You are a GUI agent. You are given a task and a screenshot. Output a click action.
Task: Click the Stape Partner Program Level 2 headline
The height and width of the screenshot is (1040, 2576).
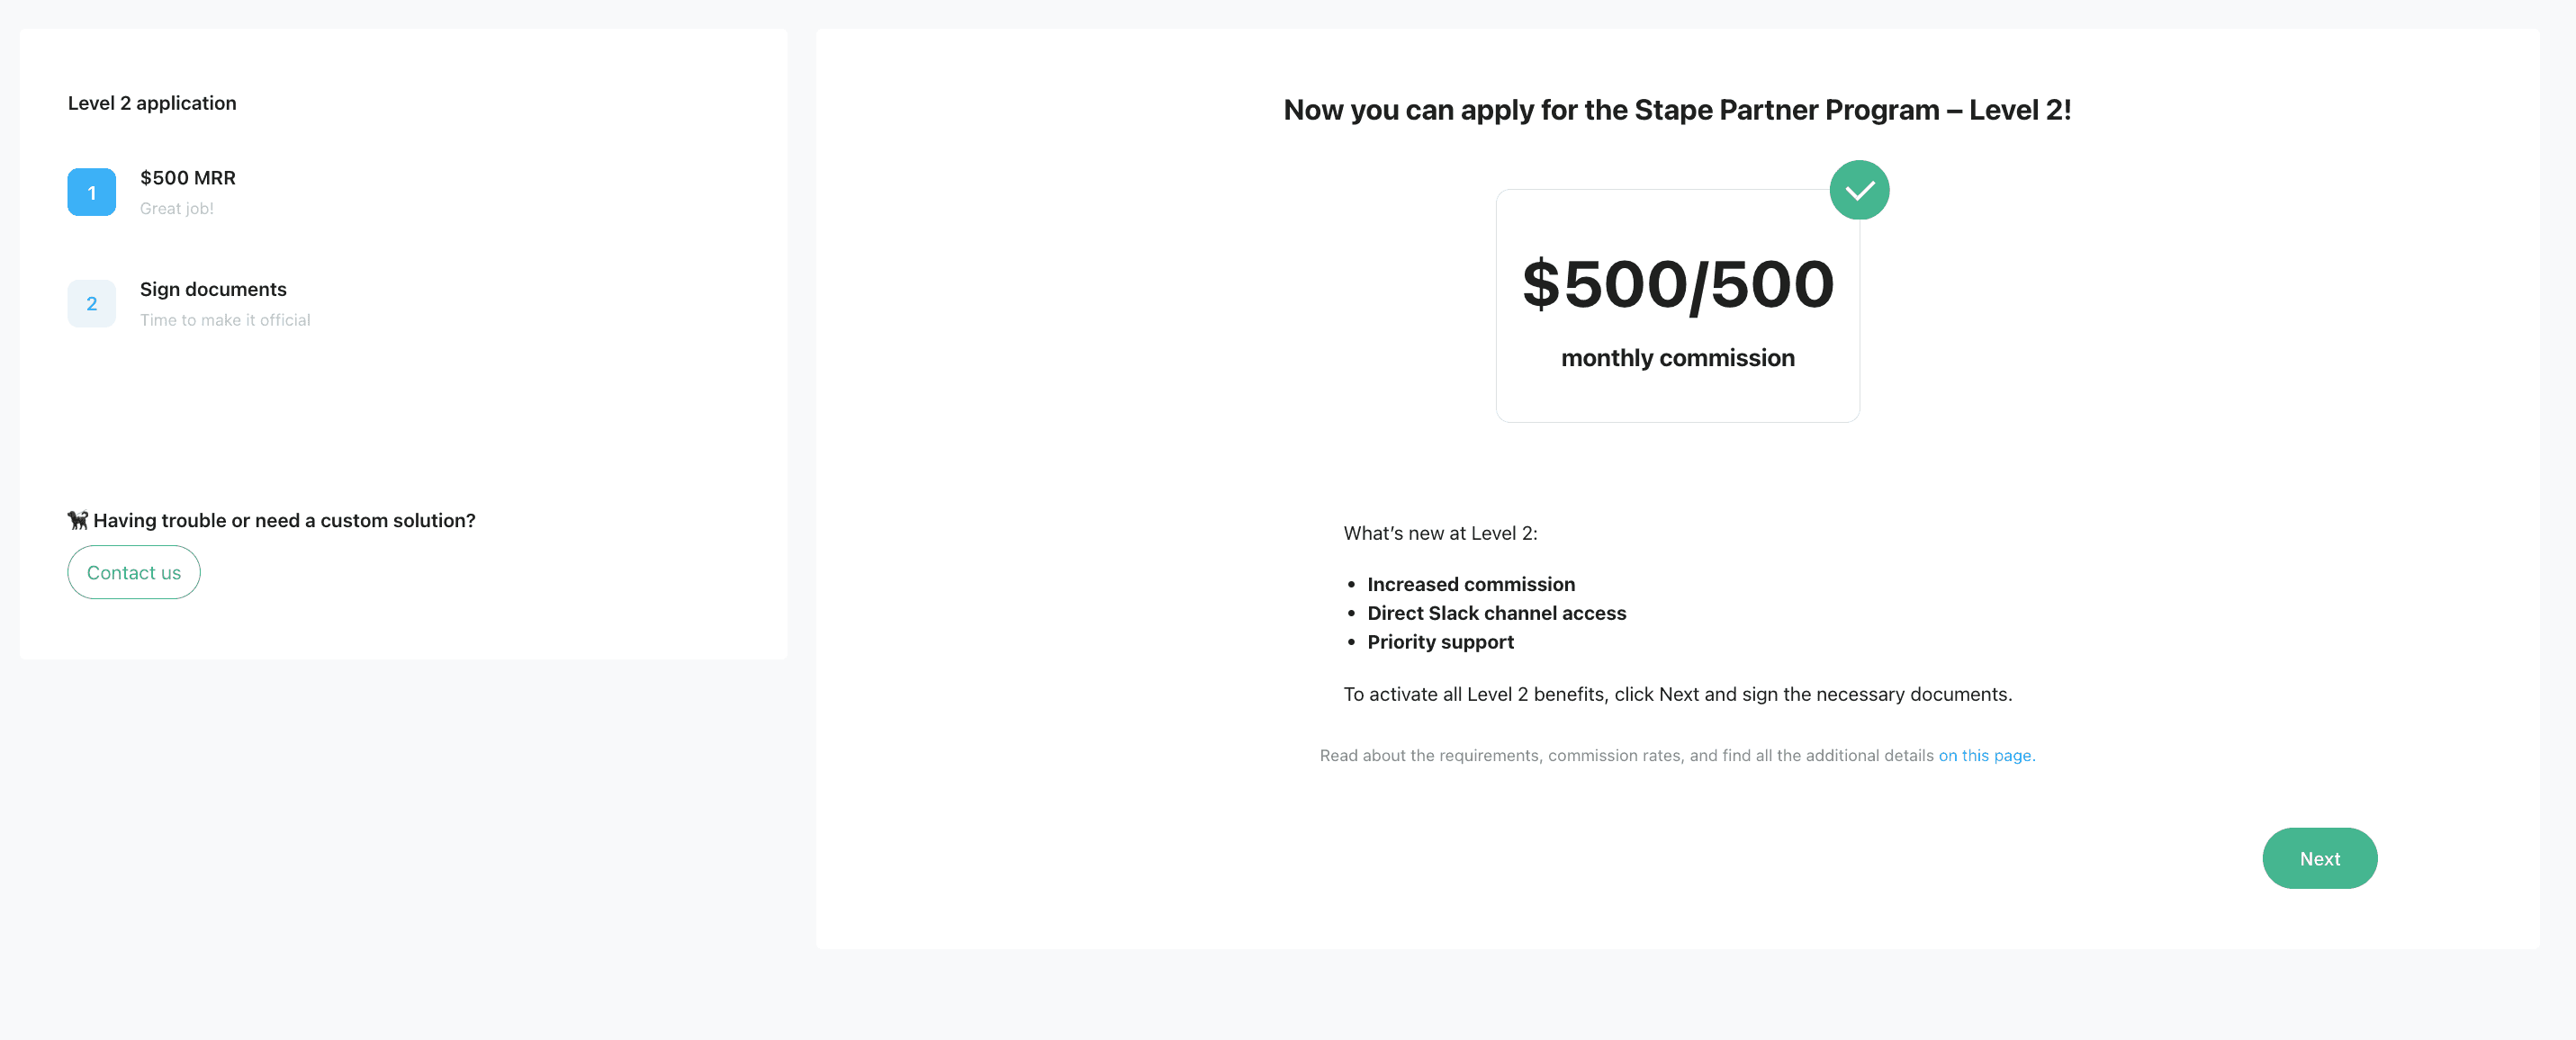click(x=1677, y=110)
